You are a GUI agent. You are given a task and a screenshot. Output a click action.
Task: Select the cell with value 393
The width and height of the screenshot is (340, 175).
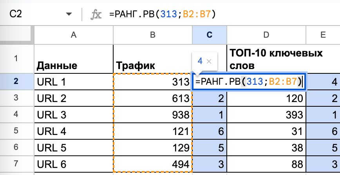point(266,115)
